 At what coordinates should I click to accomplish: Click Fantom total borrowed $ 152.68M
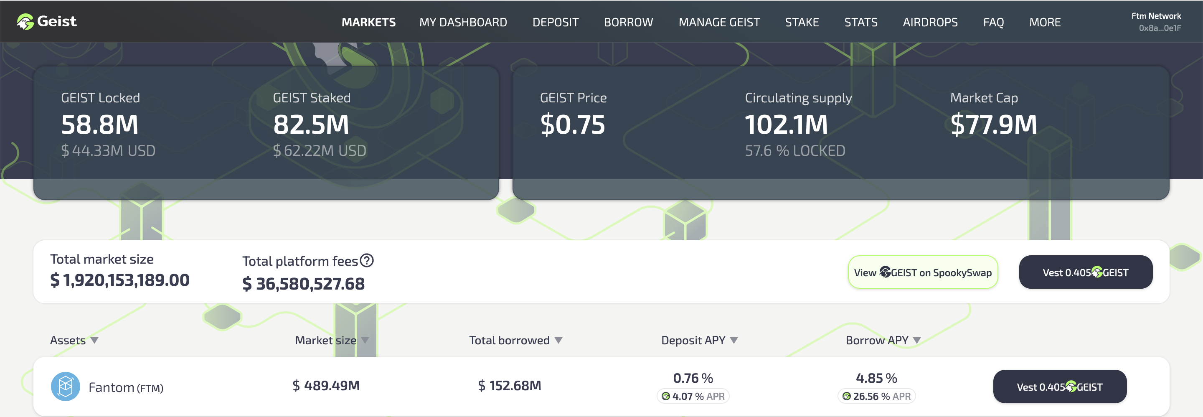(510, 386)
